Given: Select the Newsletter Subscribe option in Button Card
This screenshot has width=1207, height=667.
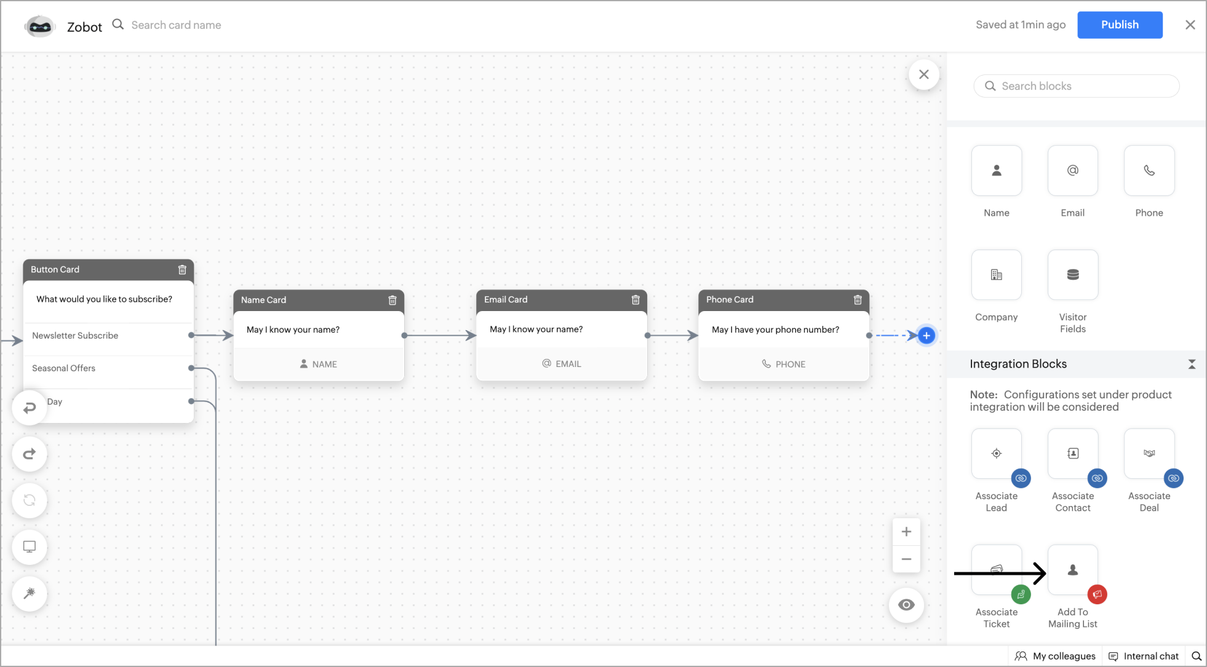Looking at the screenshot, I should click(75, 335).
